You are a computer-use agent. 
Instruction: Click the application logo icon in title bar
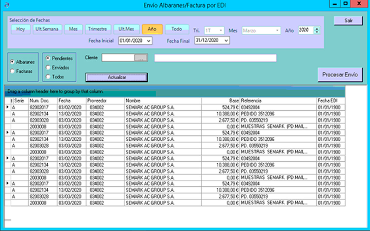click(7, 5)
